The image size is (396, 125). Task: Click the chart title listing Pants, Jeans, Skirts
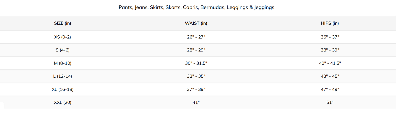click(x=196, y=8)
